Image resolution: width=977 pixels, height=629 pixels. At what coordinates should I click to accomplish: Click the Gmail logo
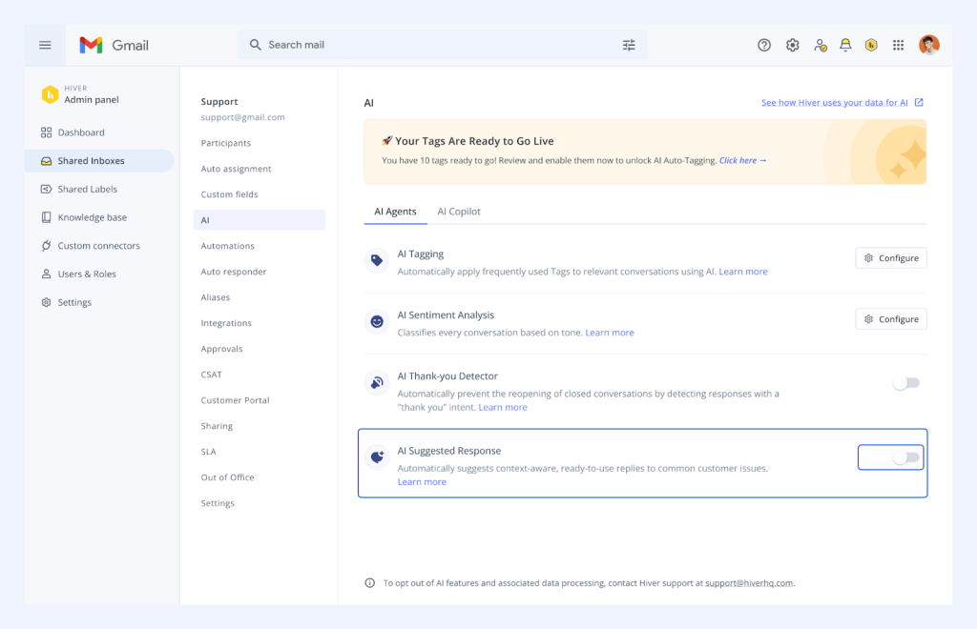click(114, 45)
